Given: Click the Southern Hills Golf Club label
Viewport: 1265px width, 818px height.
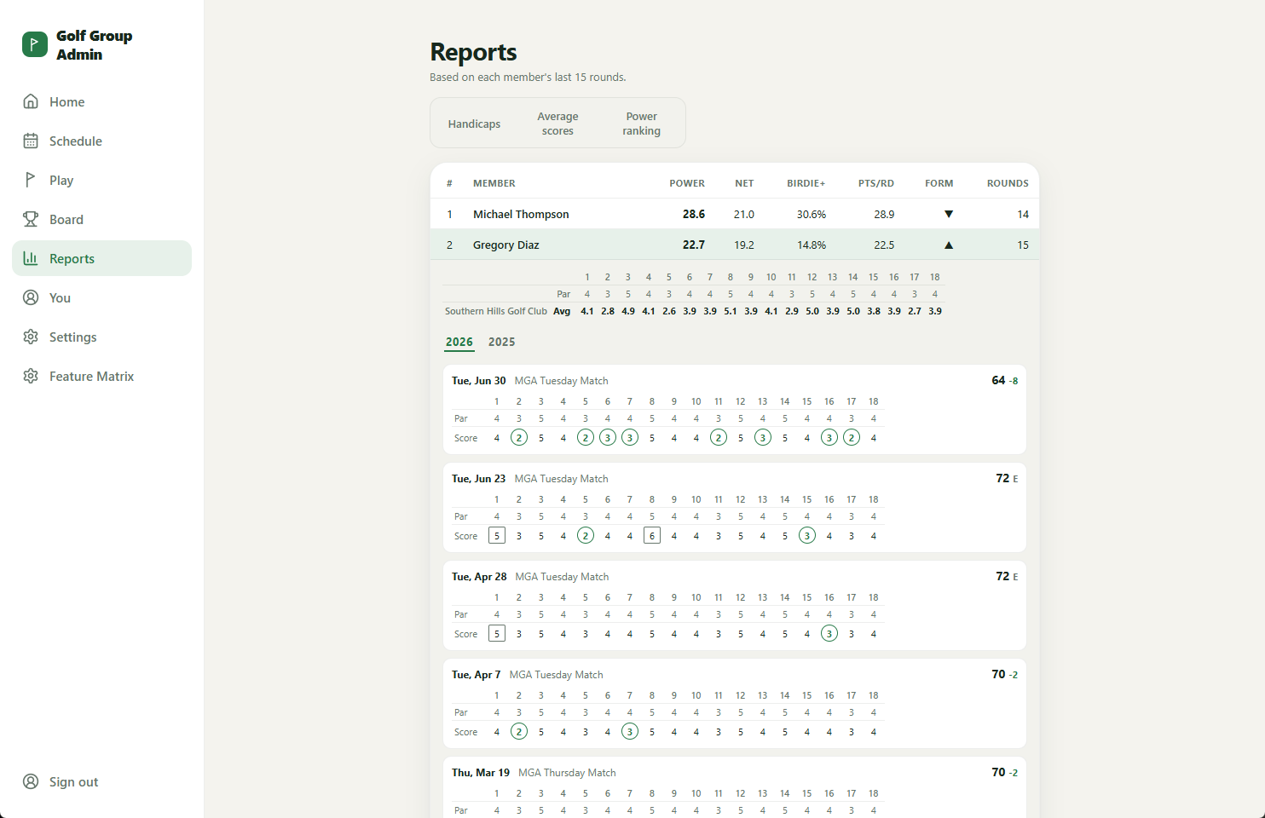Looking at the screenshot, I should coord(496,311).
